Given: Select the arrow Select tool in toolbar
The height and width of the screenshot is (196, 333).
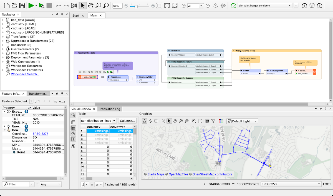Looking at the screenshot, I should tap(83, 5).
